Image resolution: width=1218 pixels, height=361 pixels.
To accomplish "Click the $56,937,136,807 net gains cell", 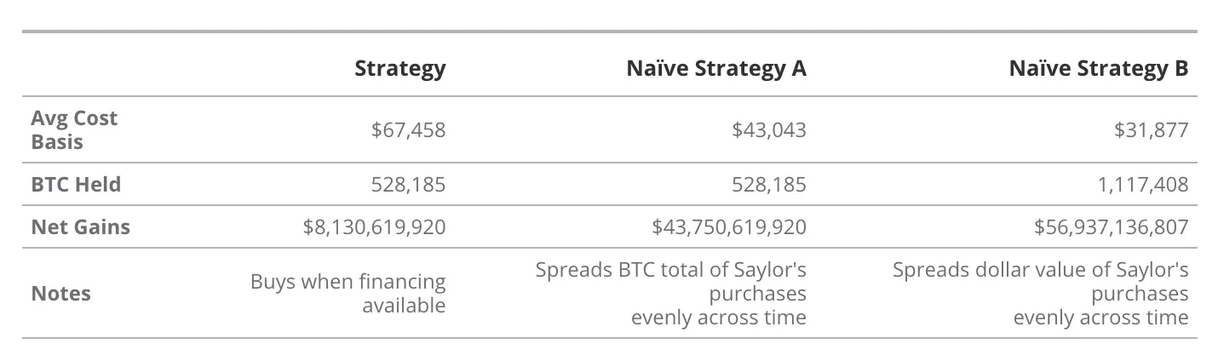I will (1111, 227).
